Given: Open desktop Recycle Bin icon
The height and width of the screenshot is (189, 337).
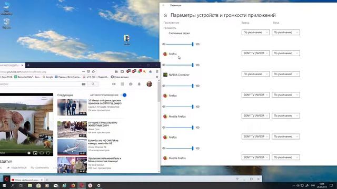Looking at the screenshot, I should 6,23.
